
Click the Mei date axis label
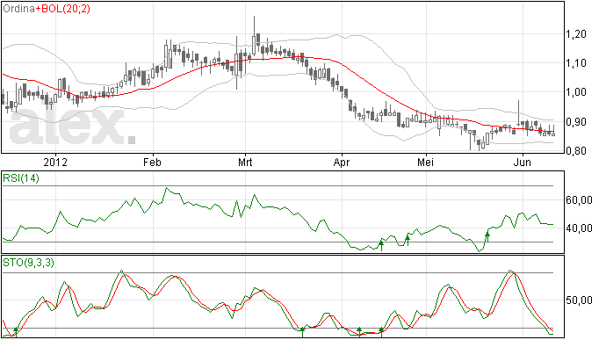[x=425, y=162]
